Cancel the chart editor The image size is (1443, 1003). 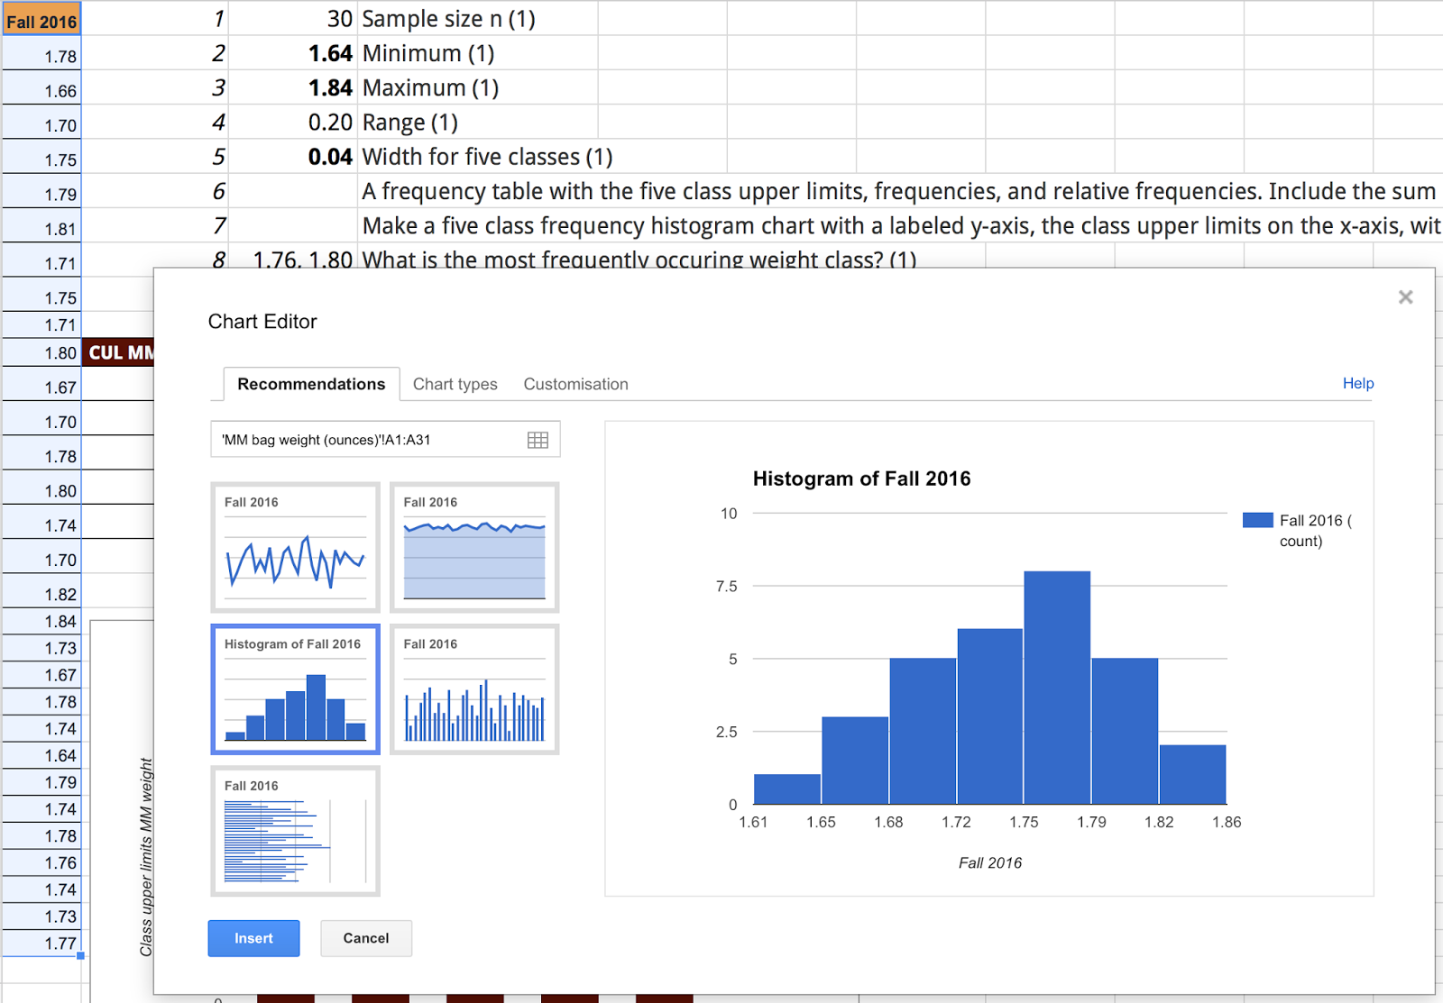[x=365, y=938]
